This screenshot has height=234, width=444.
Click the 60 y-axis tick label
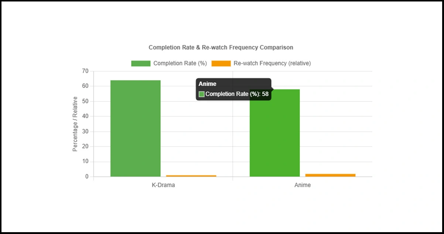tap(85, 86)
